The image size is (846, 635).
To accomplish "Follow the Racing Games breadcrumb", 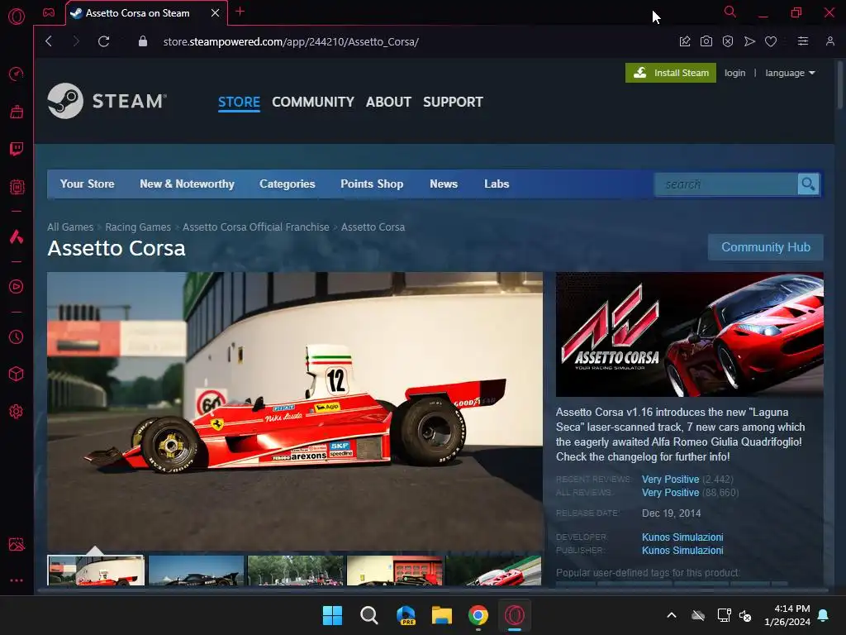I will (138, 227).
